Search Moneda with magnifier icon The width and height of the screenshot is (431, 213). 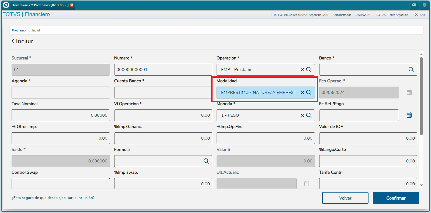[309, 115]
